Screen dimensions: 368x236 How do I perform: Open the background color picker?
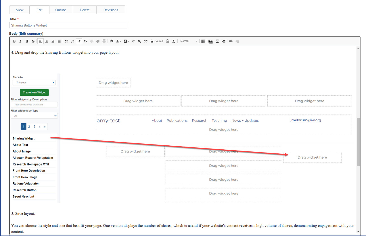point(126,41)
